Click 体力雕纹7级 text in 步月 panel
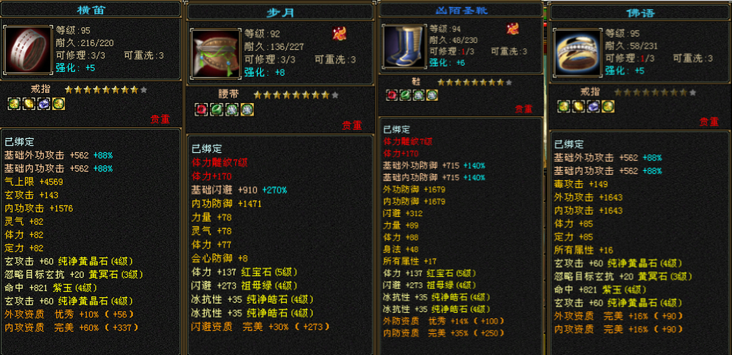The image size is (732, 355). [220, 162]
